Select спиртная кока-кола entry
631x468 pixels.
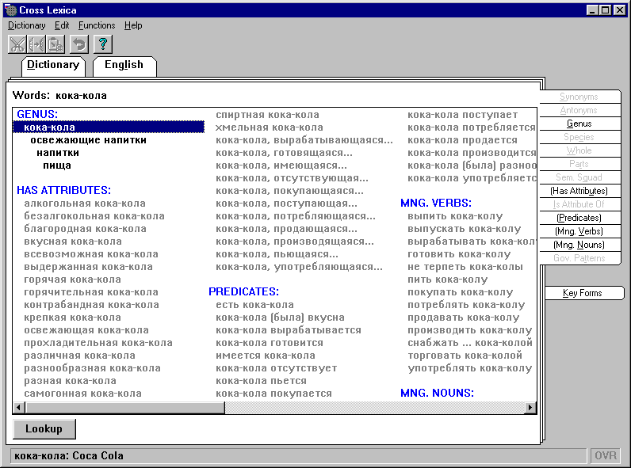coord(268,115)
